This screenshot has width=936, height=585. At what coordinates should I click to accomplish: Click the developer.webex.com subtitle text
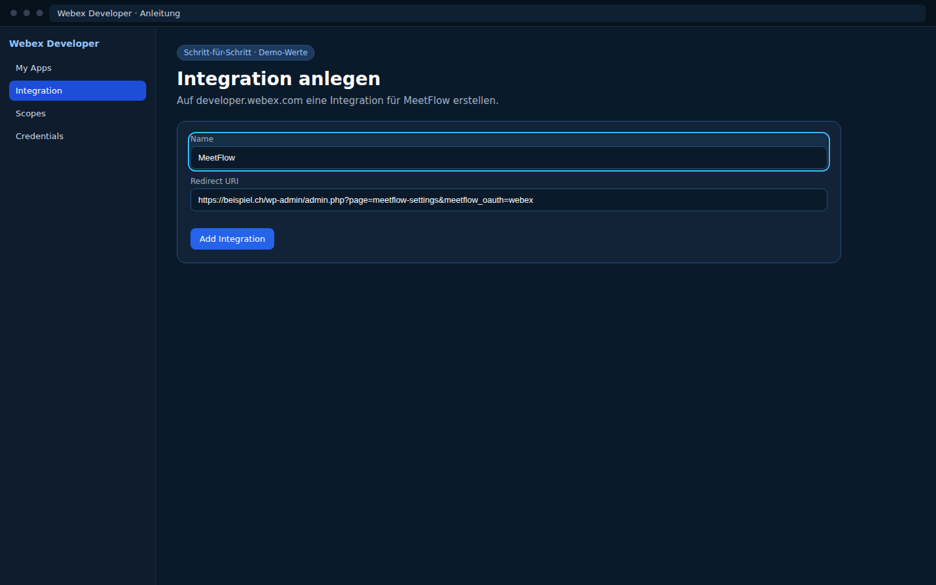337,101
